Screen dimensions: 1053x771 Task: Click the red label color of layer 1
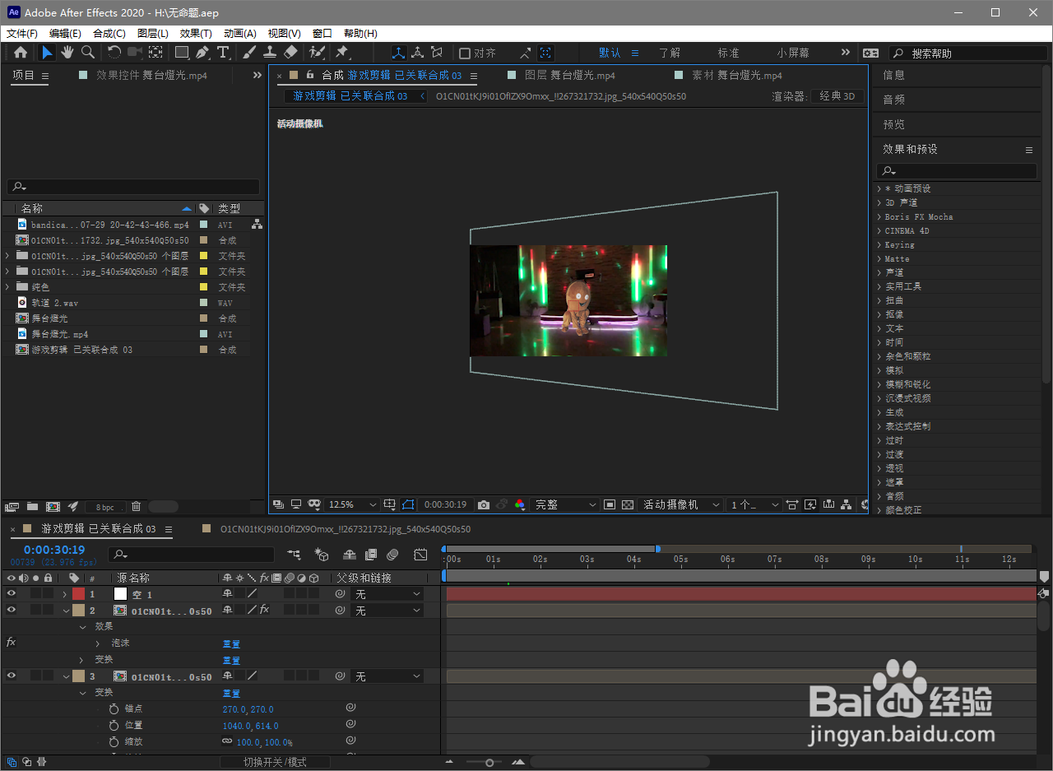click(78, 593)
